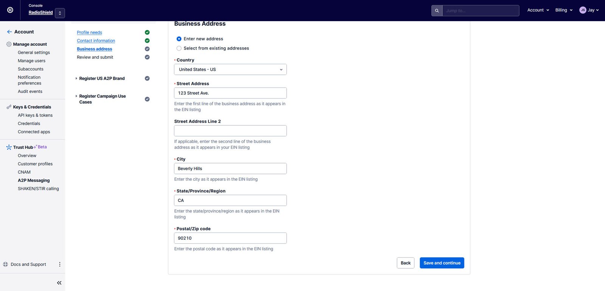Click the Trust Hub star icon
Image resolution: width=605 pixels, height=291 pixels.
point(9,147)
